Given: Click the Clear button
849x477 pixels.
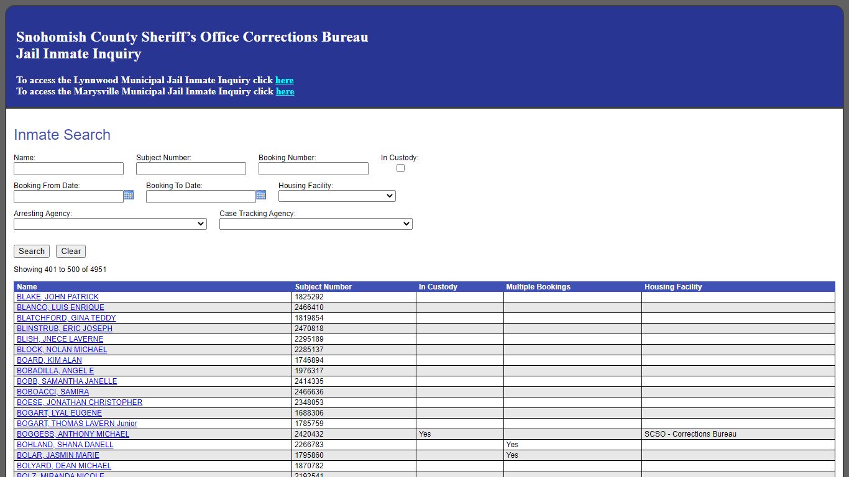Looking at the screenshot, I should click(x=71, y=252).
